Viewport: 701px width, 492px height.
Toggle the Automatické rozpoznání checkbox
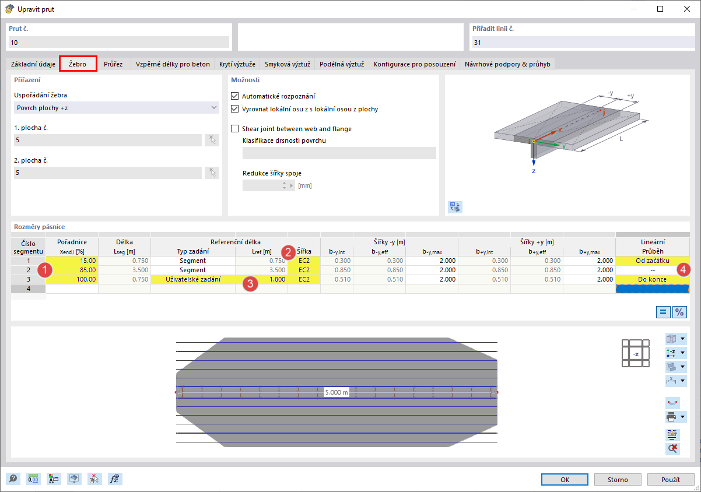tap(235, 96)
